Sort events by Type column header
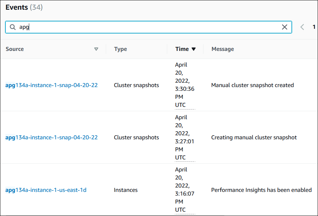318x216 pixels. click(x=120, y=49)
